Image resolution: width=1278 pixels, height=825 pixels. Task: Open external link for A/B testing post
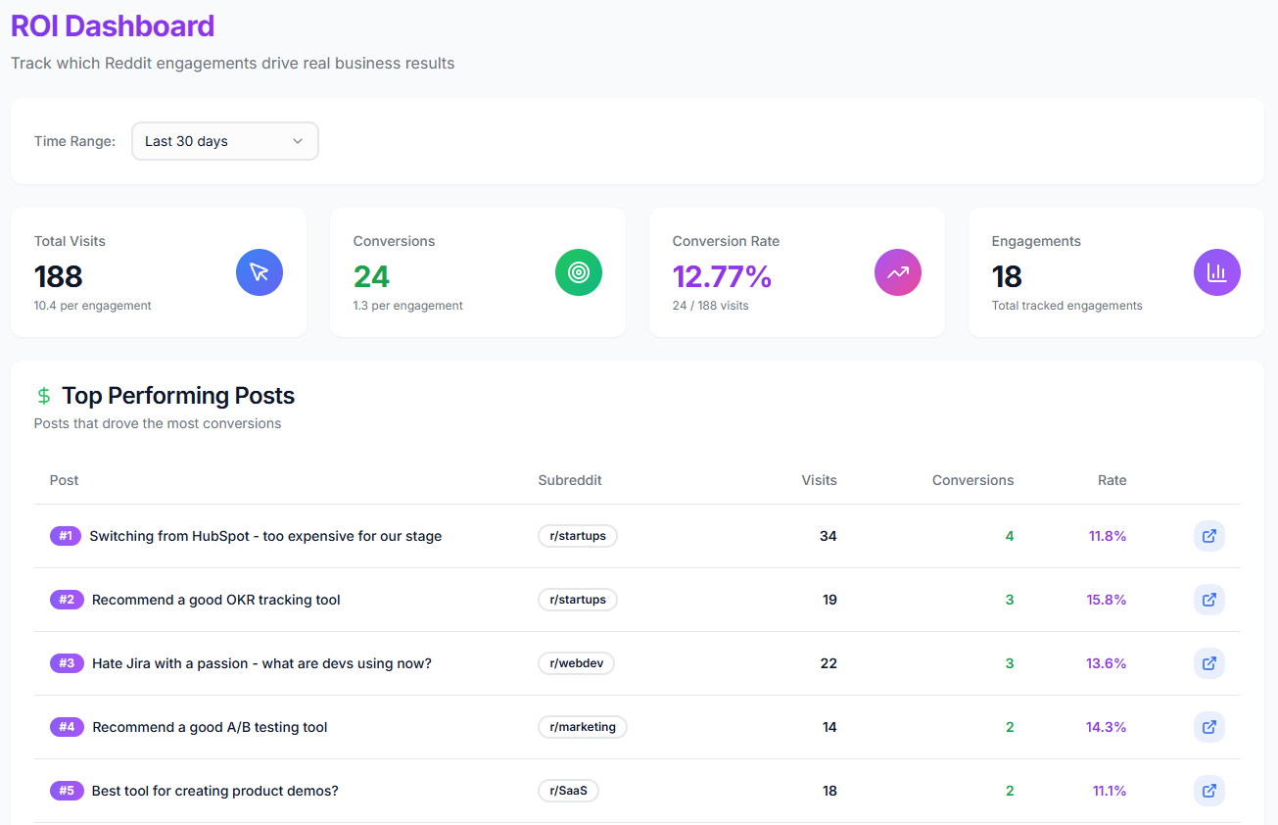(x=1209, y=727)
